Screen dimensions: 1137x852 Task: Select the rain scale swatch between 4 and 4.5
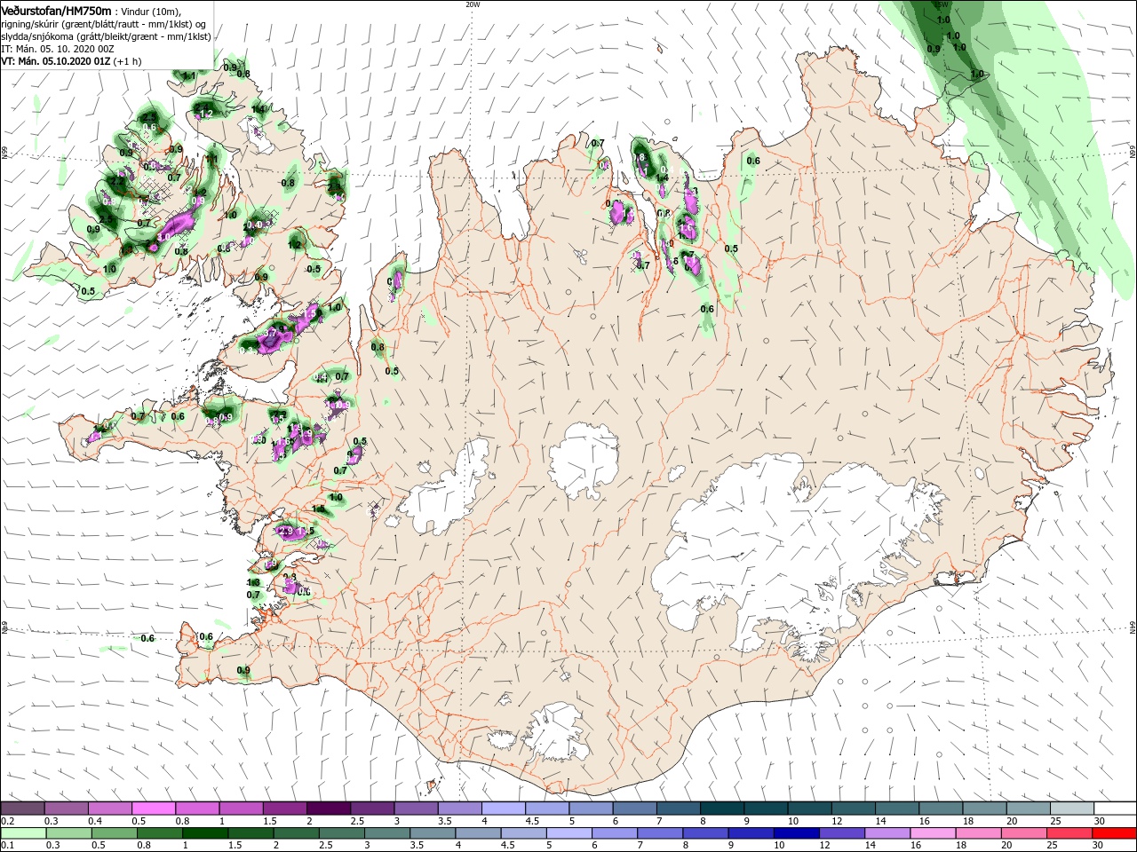tap(478, 833)
